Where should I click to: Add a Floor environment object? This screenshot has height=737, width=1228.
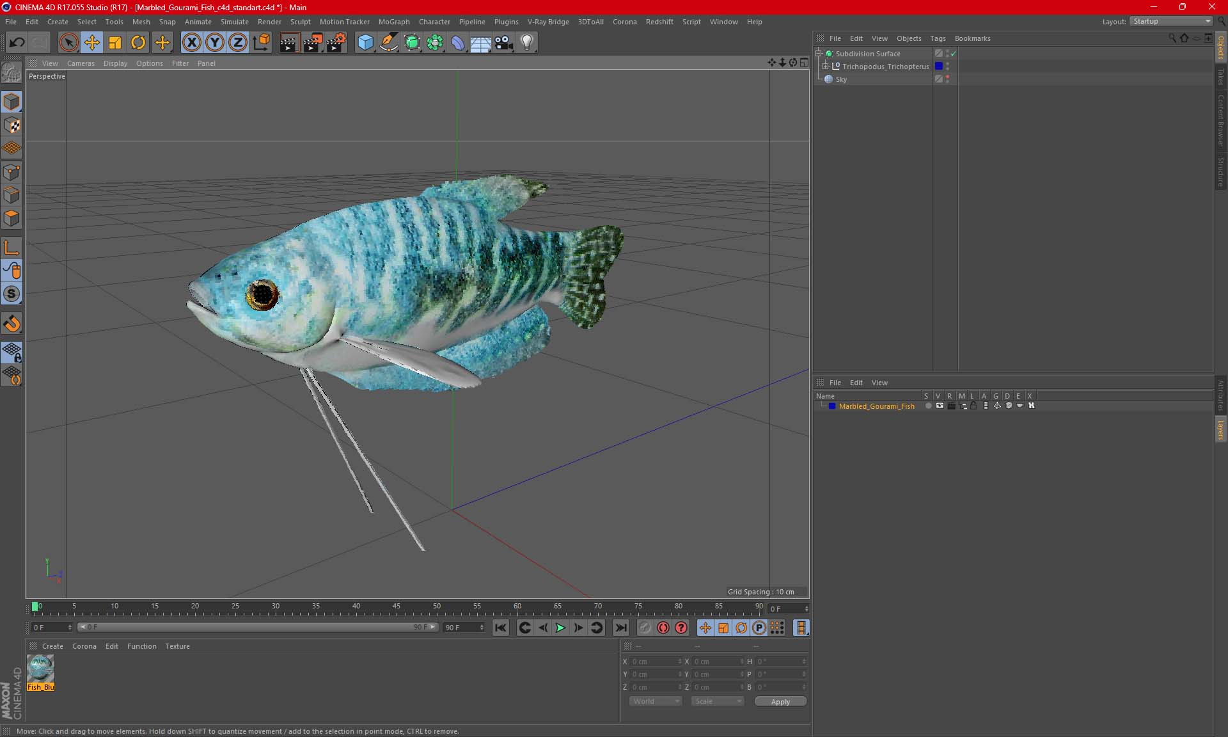click(481, 43)
